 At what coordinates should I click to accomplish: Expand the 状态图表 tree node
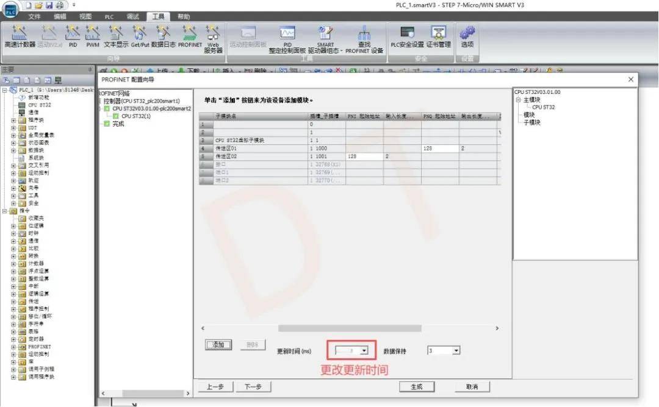click(x=13, y=143)
